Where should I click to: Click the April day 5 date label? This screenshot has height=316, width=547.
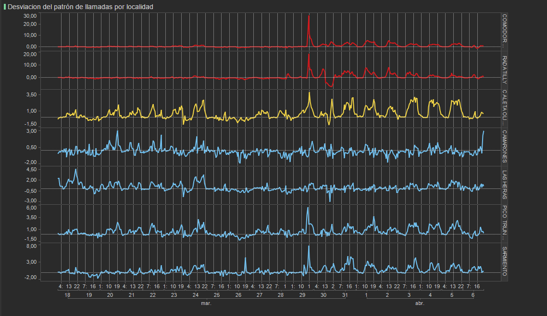point(452,295)
